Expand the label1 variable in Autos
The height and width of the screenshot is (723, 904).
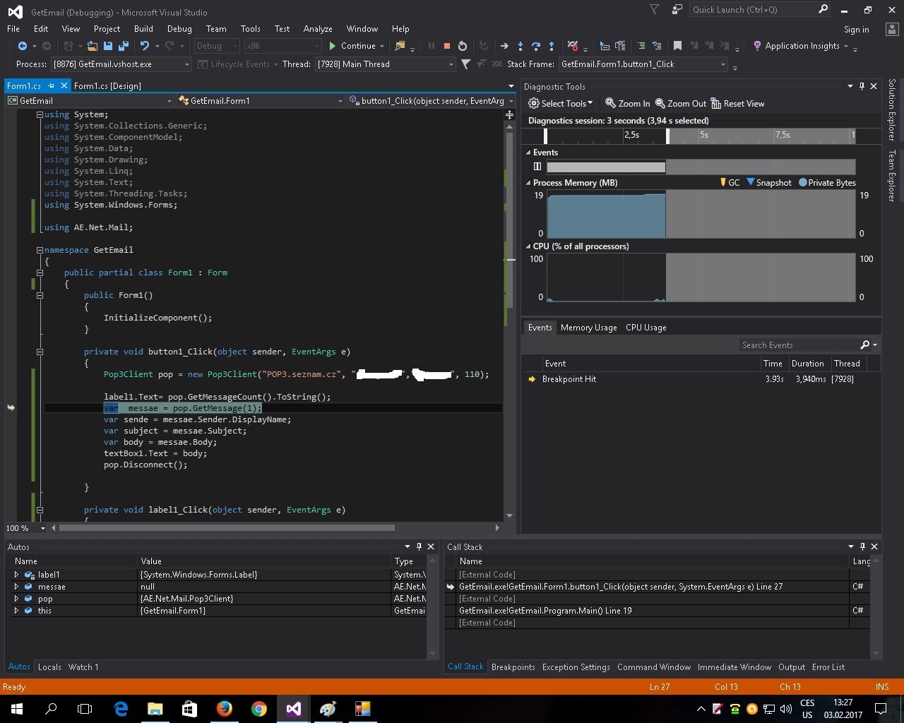pyautogui.click(x=16, y=575)
